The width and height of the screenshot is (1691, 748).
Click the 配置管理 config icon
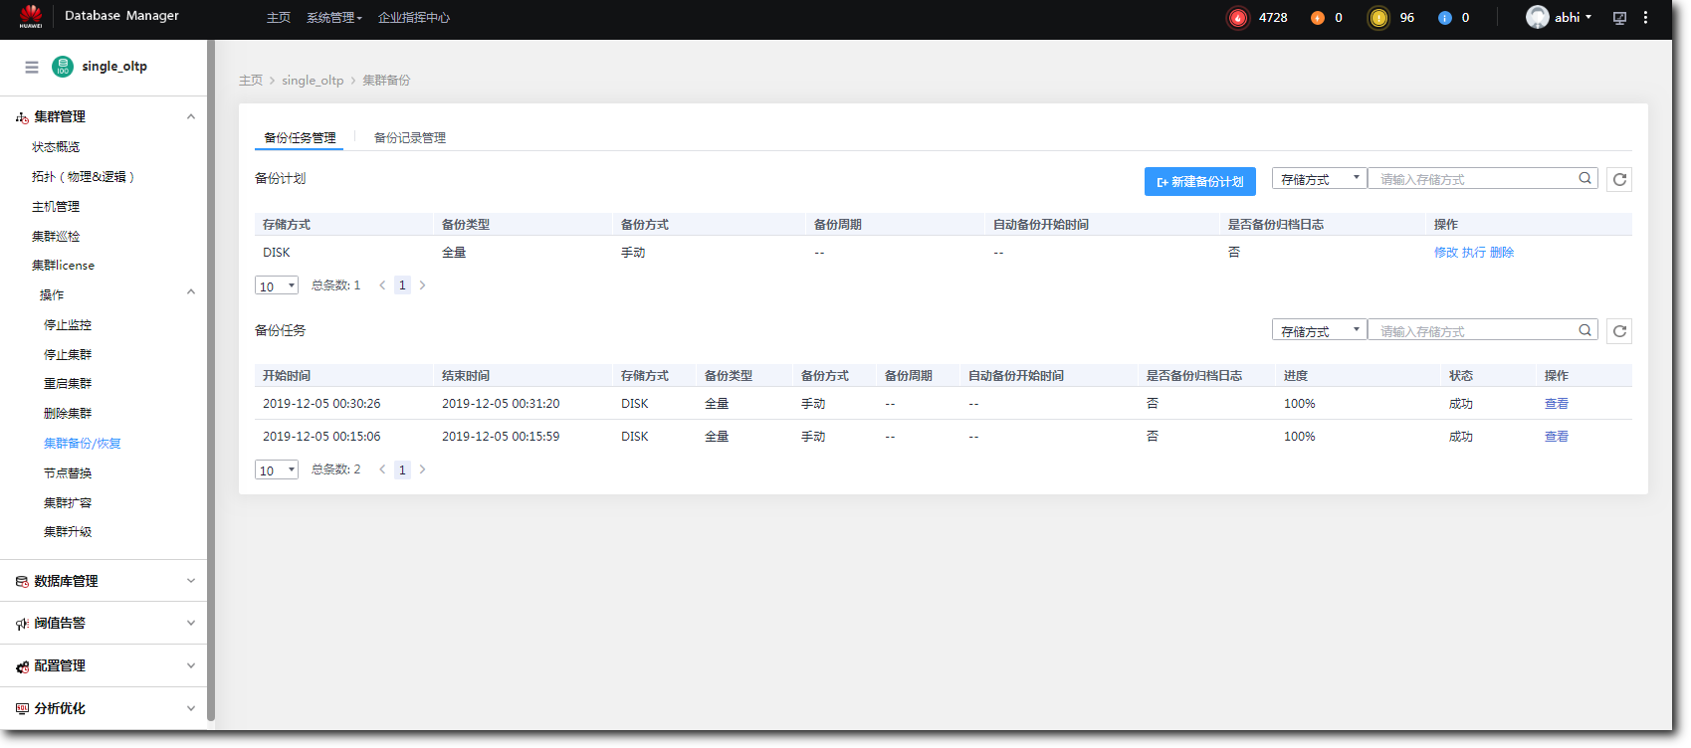click(22, 666)
